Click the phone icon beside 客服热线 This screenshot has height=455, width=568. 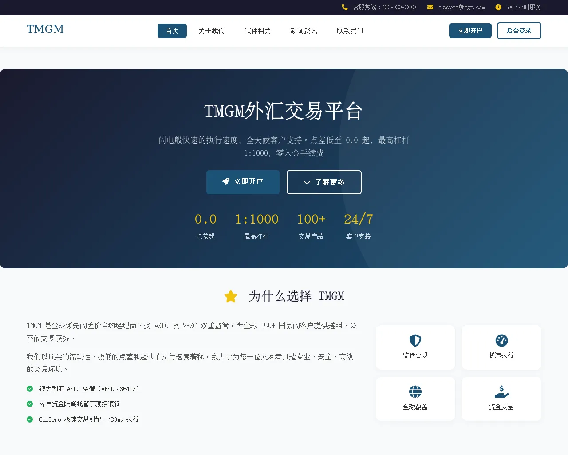345,7
